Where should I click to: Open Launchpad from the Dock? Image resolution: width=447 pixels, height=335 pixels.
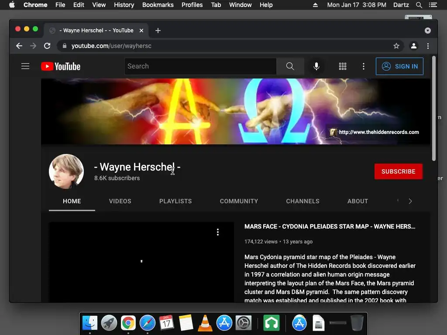click(109, 323)
